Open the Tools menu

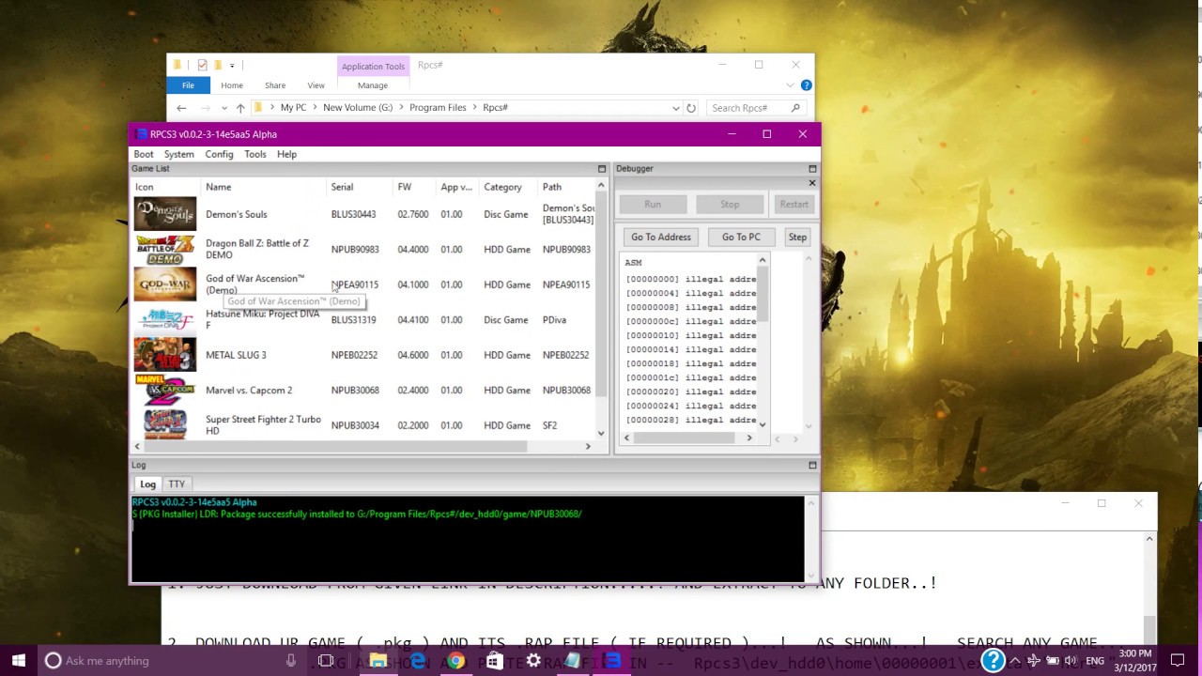pyautogui.click(x=255, y=154)
